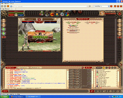
Task: Open the red dragon icon in top bar
Action: click(52, 14)
